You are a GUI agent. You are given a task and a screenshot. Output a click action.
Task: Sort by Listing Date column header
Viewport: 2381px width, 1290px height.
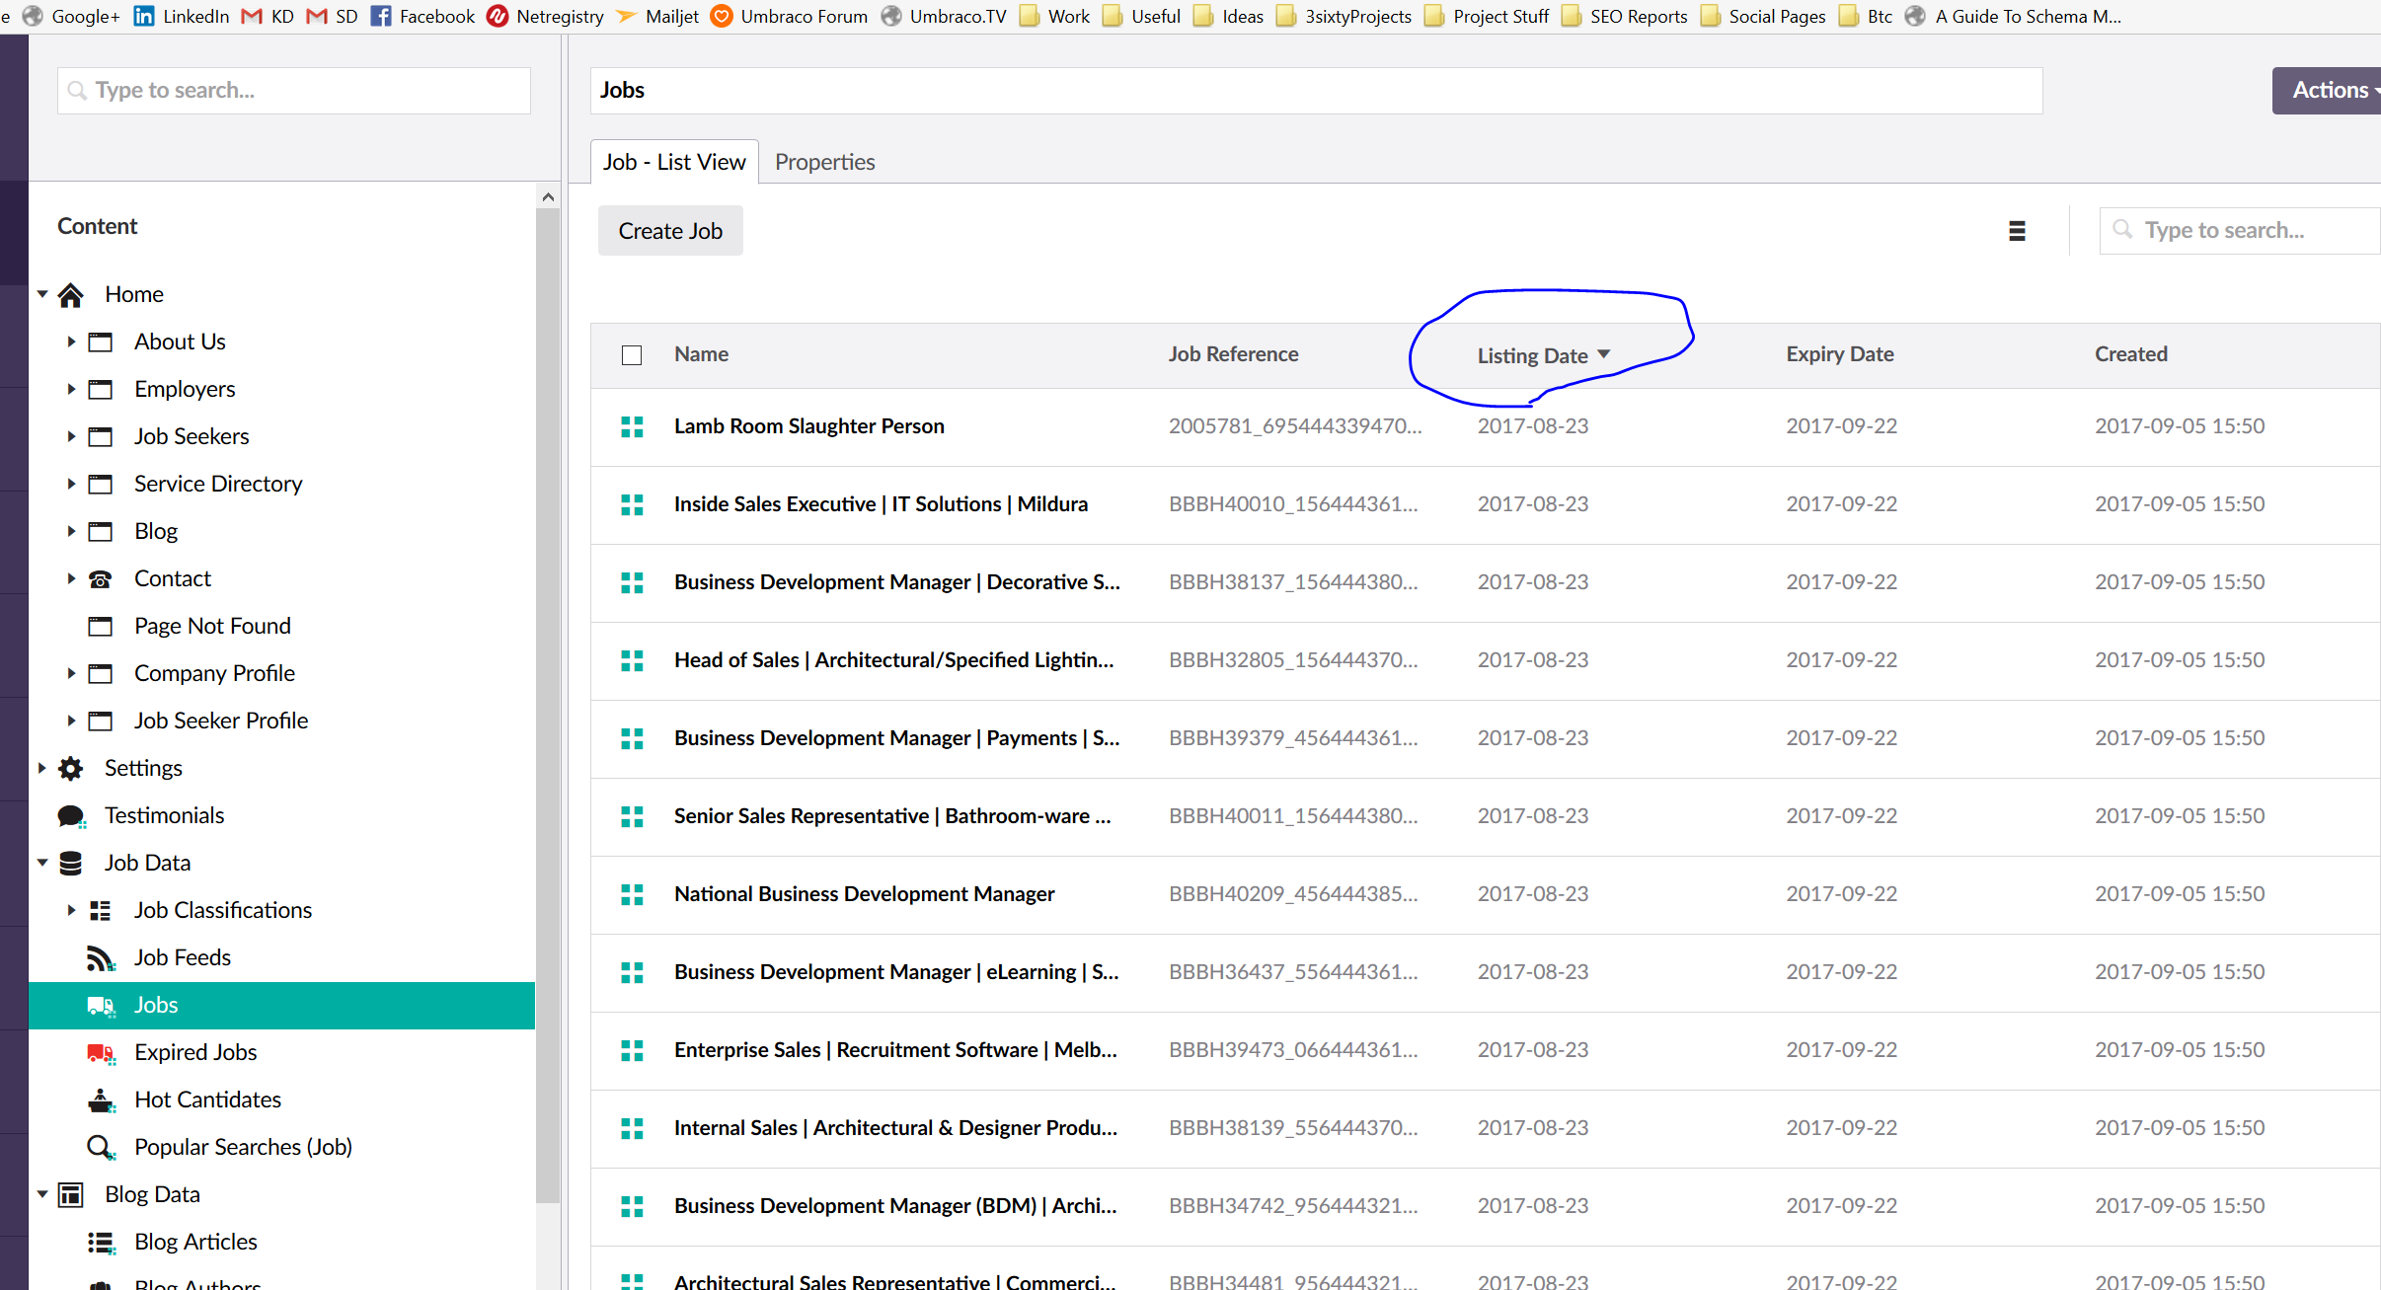(x=1533, y=355)
